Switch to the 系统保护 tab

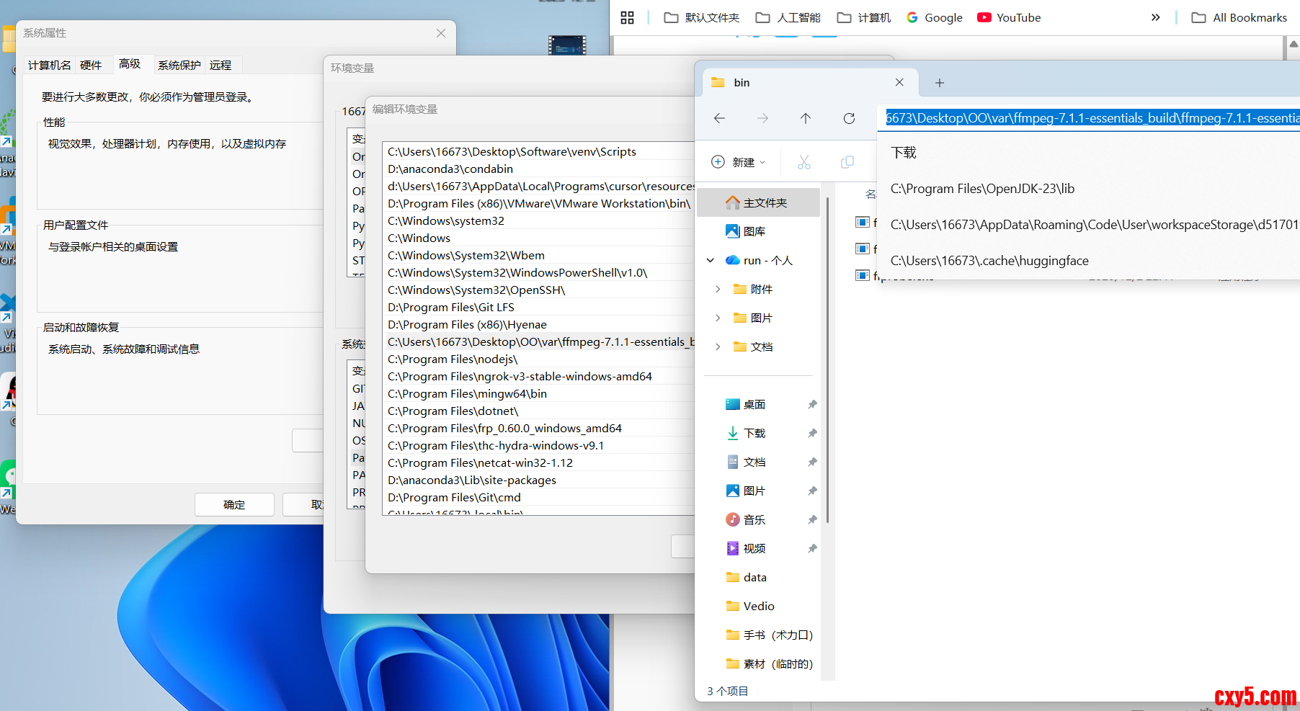(x=179, y=65)
